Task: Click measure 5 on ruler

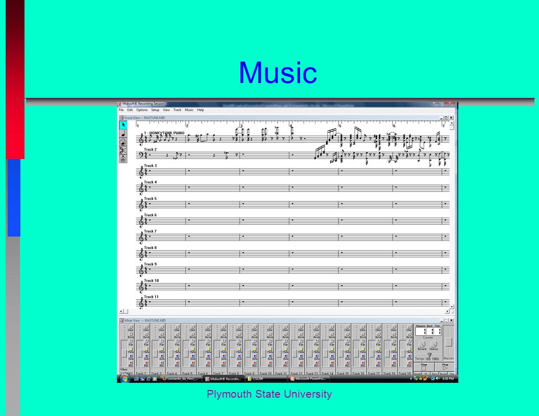Action: [340, 125]
